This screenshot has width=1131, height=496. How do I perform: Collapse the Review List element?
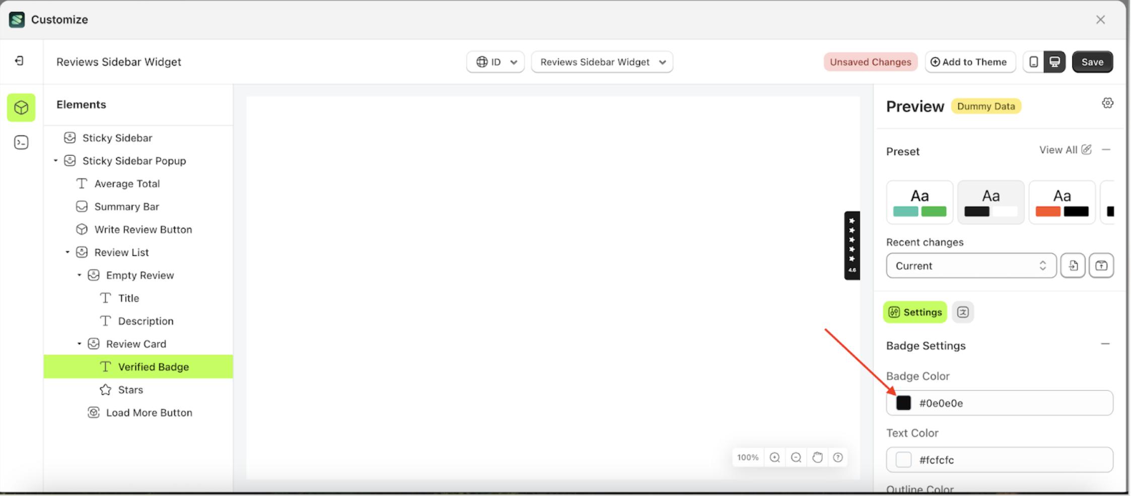(68, 252)
